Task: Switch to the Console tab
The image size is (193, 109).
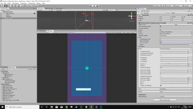Action: point(4,68)
